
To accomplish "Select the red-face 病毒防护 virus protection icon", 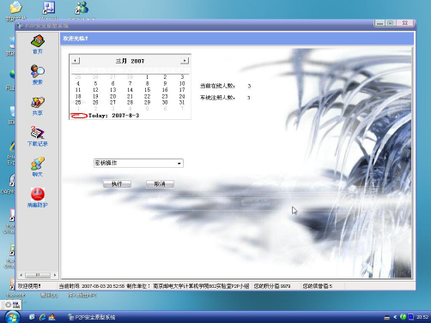I will [38, 198].
